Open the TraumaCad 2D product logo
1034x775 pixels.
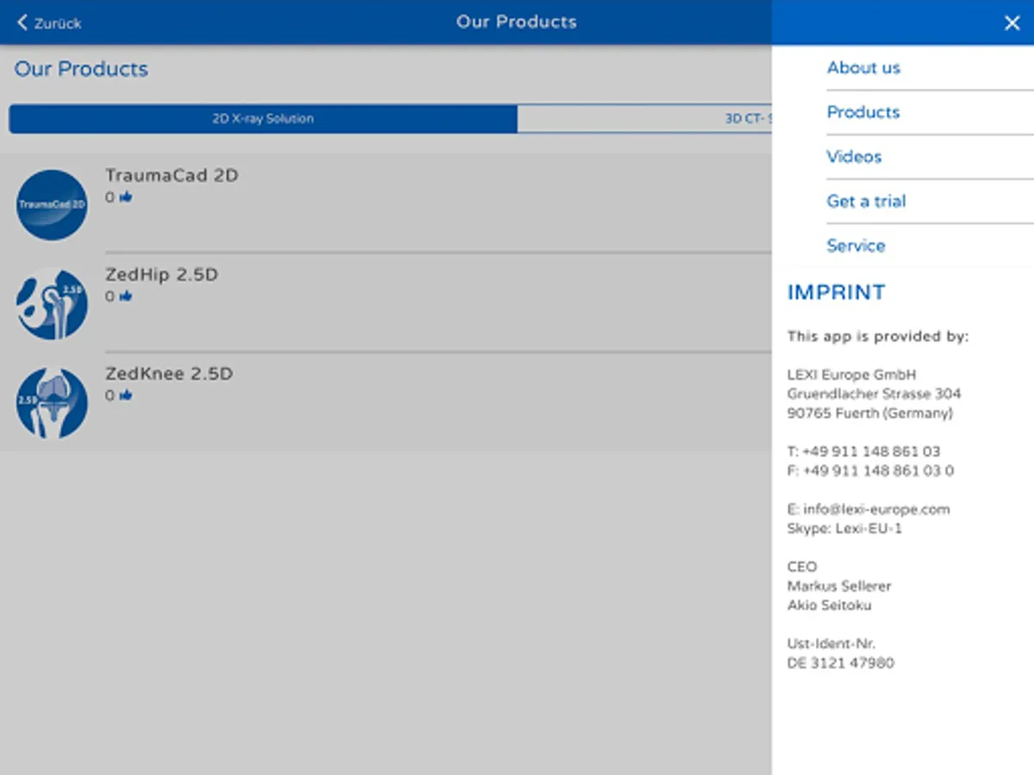coord(52,205)
